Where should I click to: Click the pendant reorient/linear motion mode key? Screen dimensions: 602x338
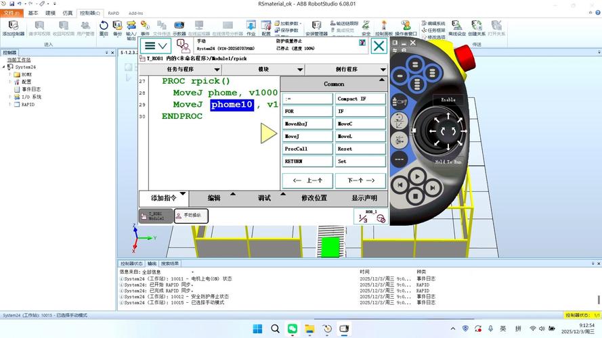(400, 121)
